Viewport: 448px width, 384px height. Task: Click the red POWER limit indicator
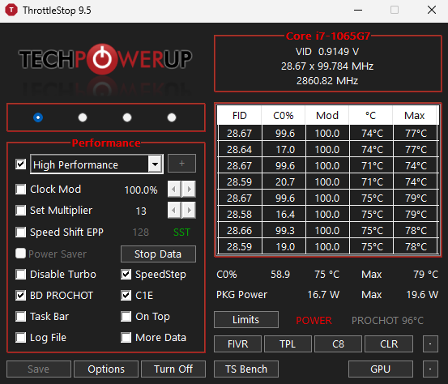click(x=314, y=321)
